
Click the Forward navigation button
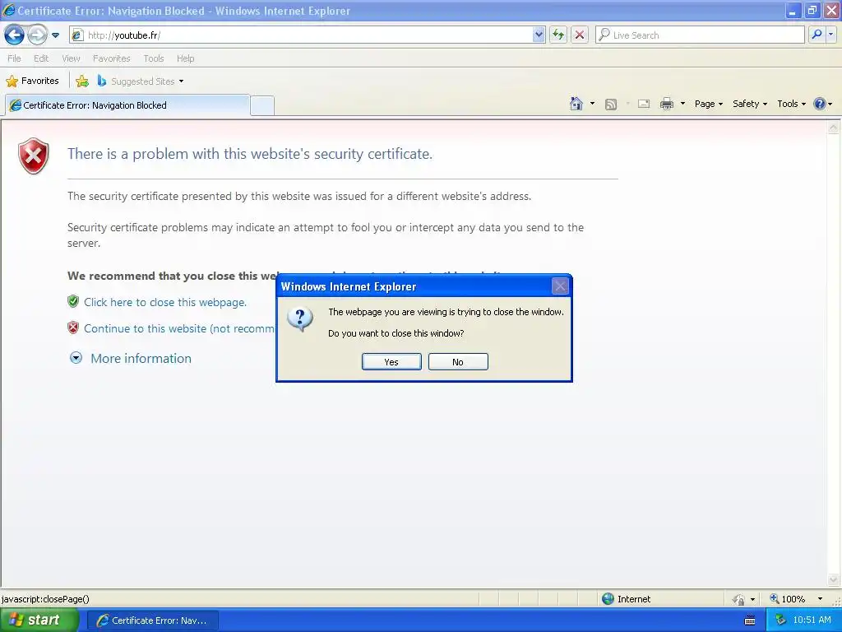37,35
